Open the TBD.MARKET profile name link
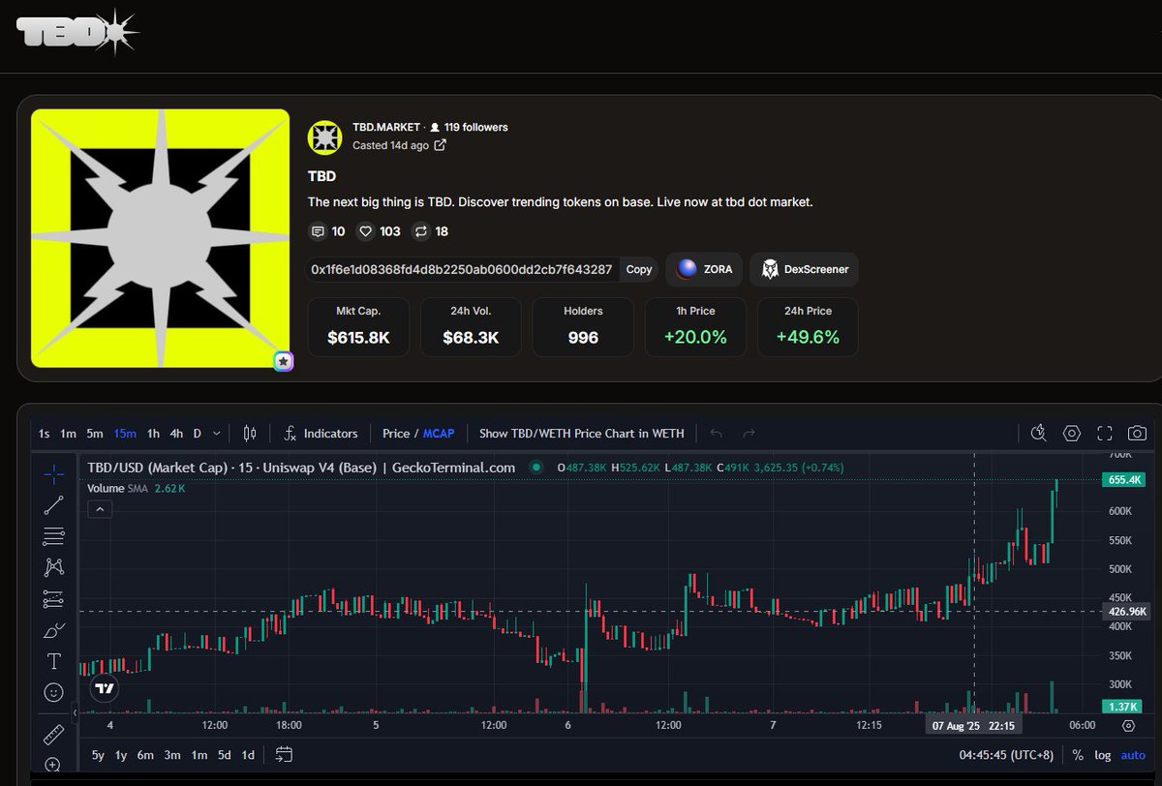Image resolution: width=1162 pixels, height=786 pixels. click(x=386, y=127)
